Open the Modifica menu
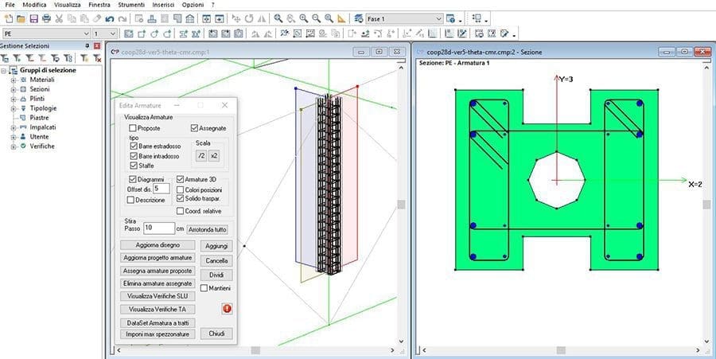716x359 pixels. click(x=35, y=5)
